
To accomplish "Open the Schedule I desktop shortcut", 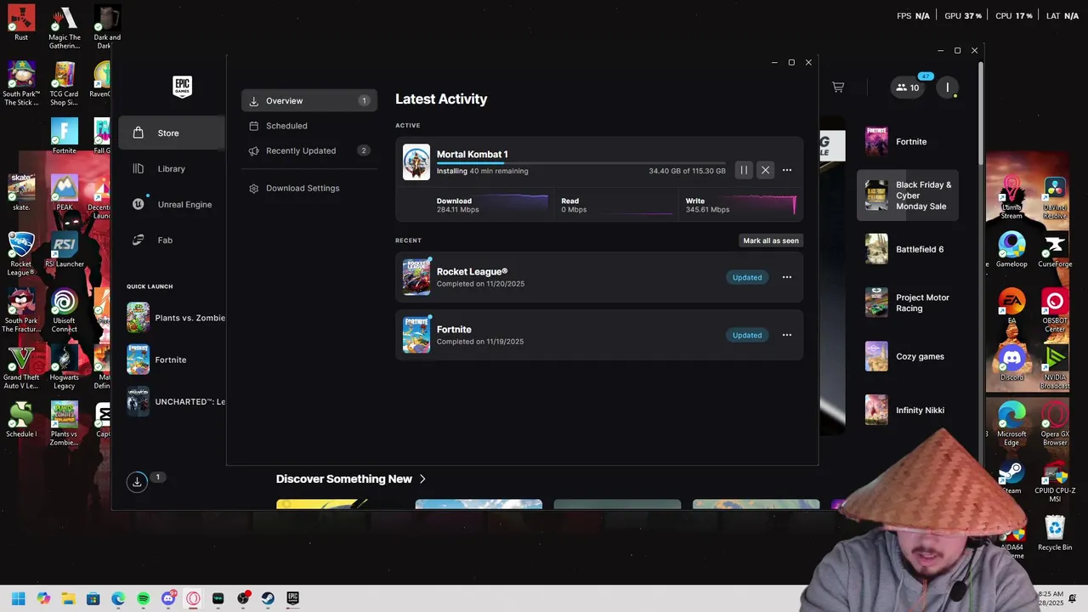I will coord(21,420).
